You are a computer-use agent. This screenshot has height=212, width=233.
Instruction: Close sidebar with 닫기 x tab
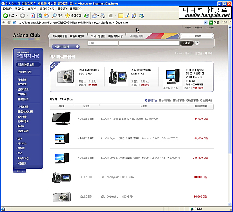(19, 171)
